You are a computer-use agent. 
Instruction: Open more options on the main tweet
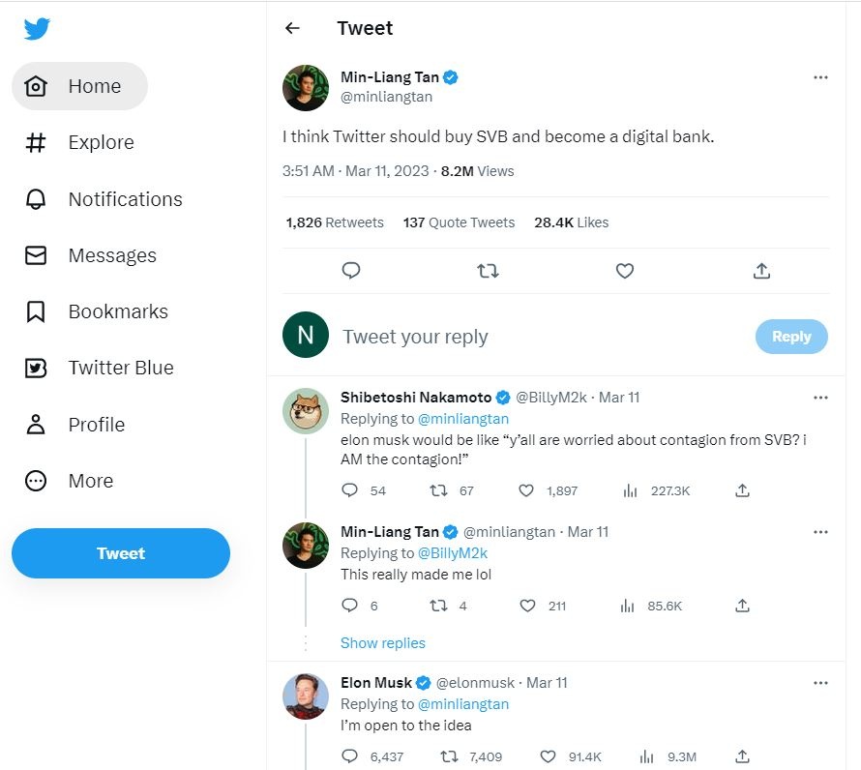[x=820, y=77]
